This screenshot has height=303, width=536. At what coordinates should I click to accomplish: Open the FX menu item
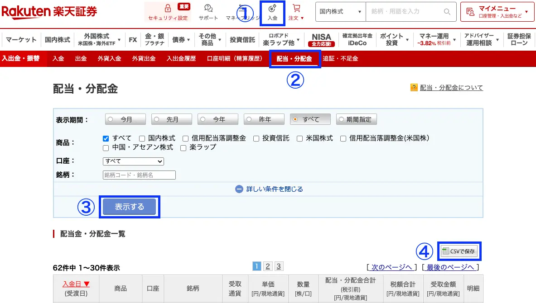[133, 40]
